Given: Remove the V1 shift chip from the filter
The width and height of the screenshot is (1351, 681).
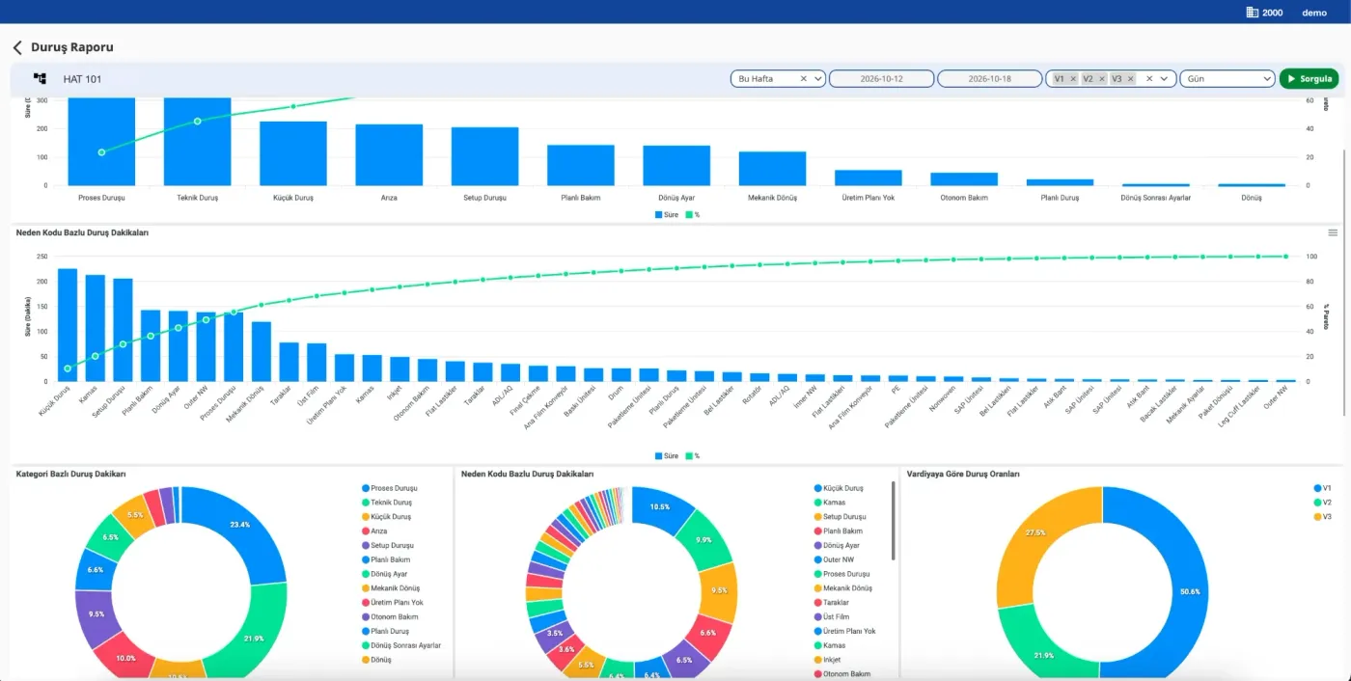Looking at the screenshot, I should point(1073,79).
